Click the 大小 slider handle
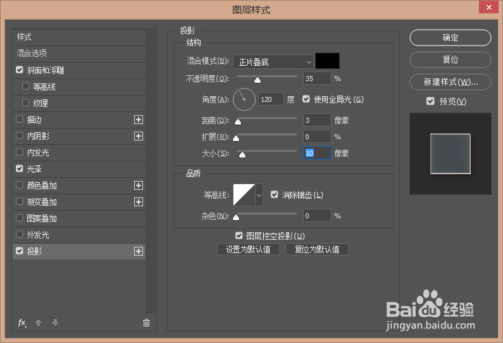This screenshot has height=343, width=503. (242, 155)
